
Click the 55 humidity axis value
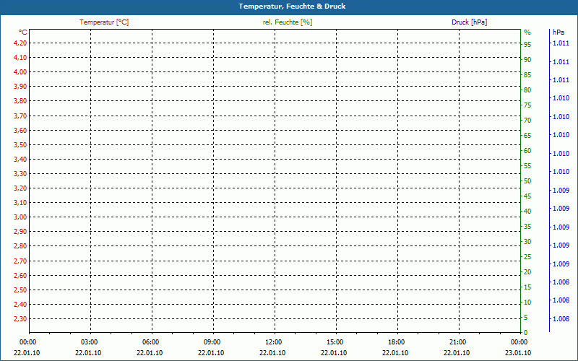[x=527, y=166]
